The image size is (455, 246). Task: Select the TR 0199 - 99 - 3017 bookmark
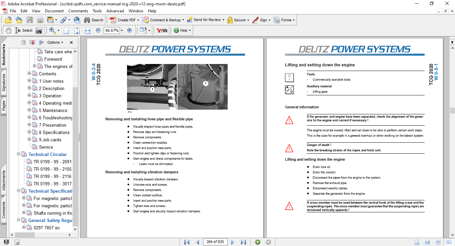(x=53, y=184)
